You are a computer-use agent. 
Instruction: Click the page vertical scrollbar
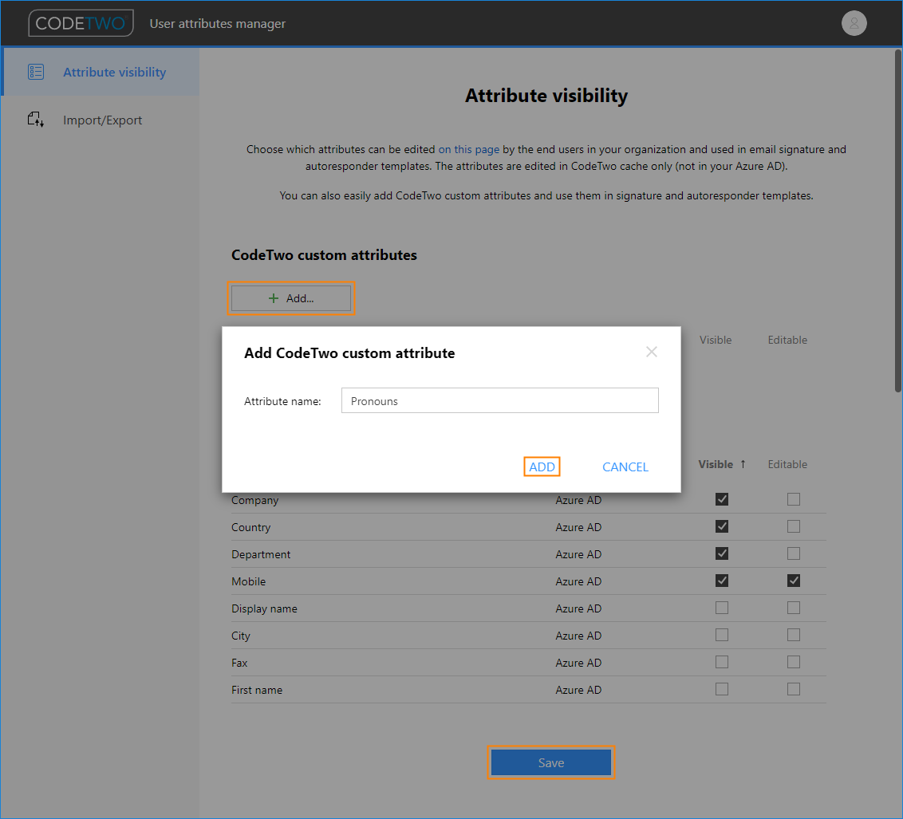pyautogui.click(x=898, y=221)
